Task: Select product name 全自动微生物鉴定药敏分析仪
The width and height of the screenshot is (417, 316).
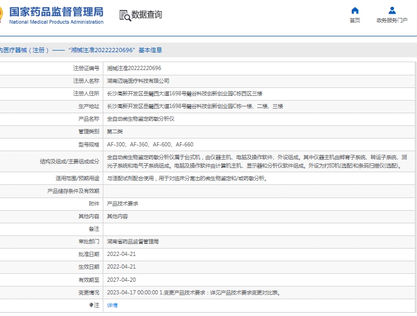Action: (141, 119)
